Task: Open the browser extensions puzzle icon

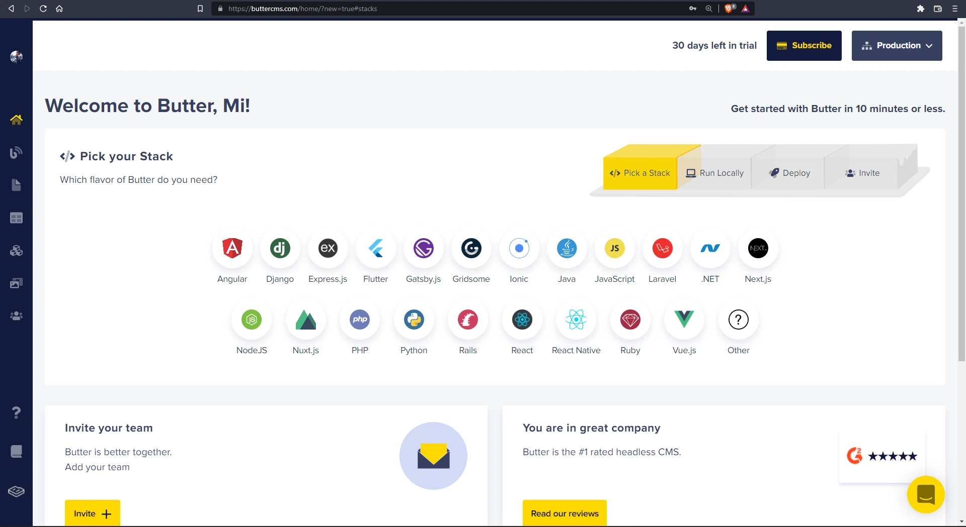Action: pyautogui.click(x=921, y=9)
